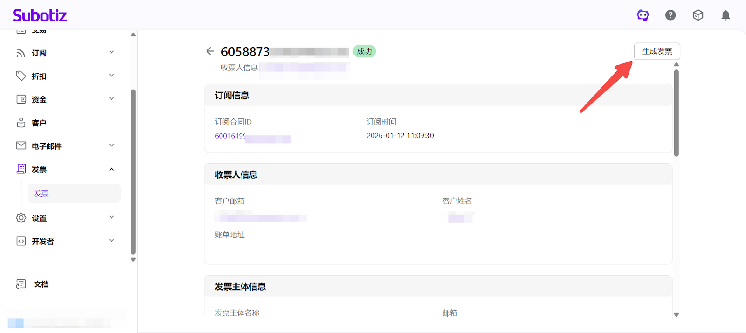Open the 开发者 menu item
Image resolution: width=746 pixels, height=333 pixels.
43,242
